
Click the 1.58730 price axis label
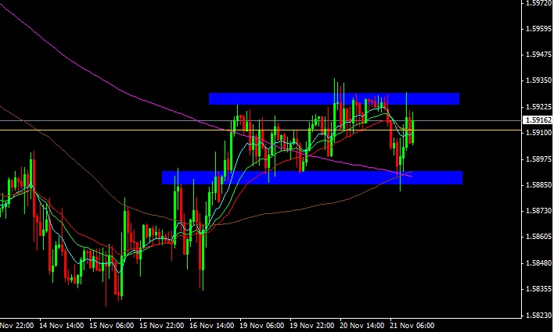tap(538, 211)
